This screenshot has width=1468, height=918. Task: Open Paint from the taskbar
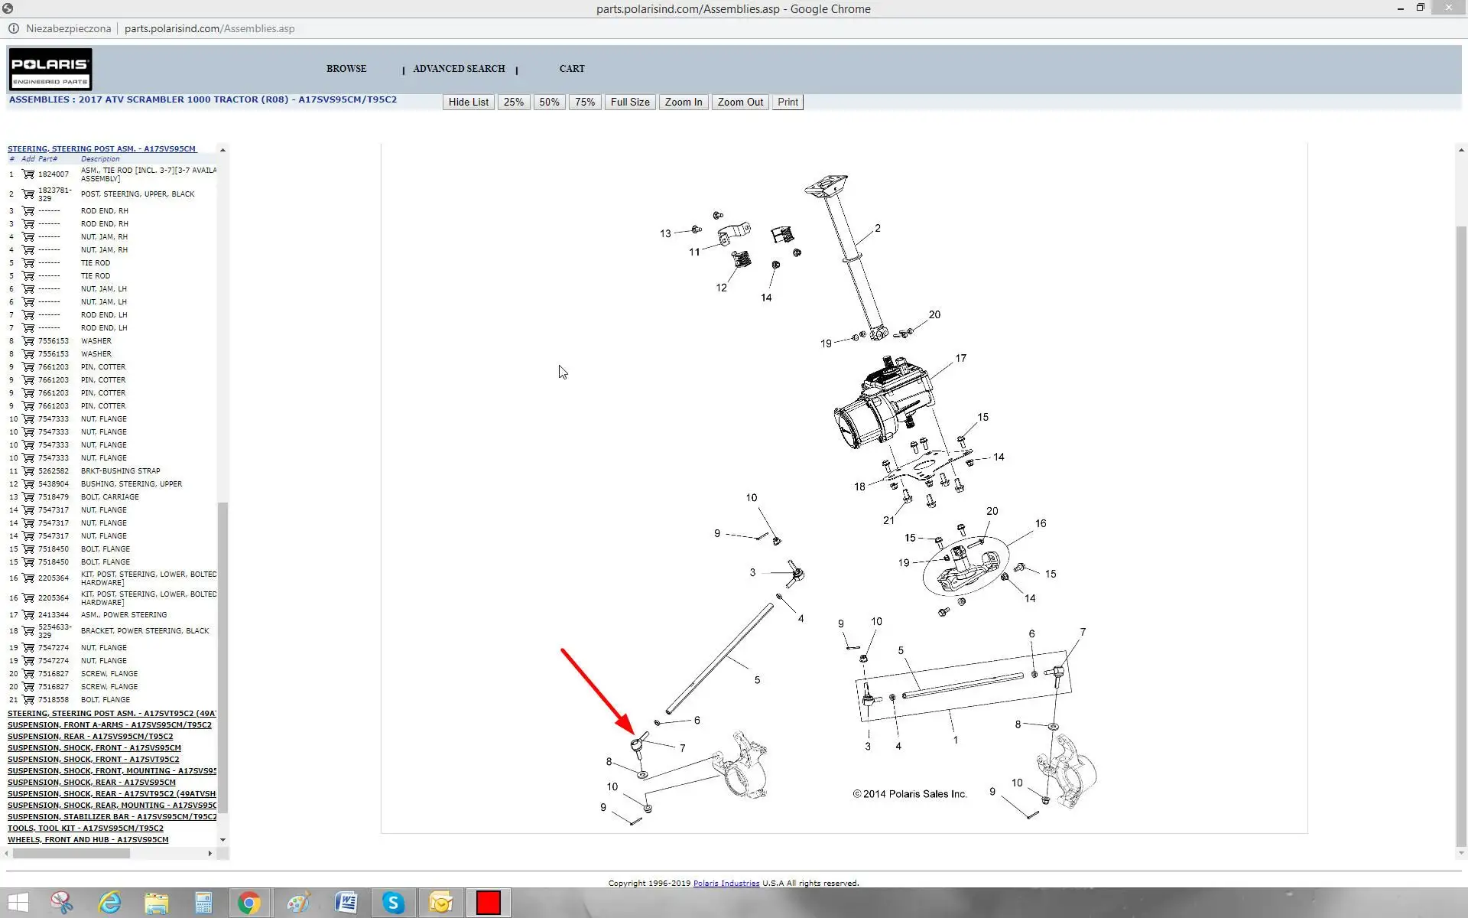298,903
